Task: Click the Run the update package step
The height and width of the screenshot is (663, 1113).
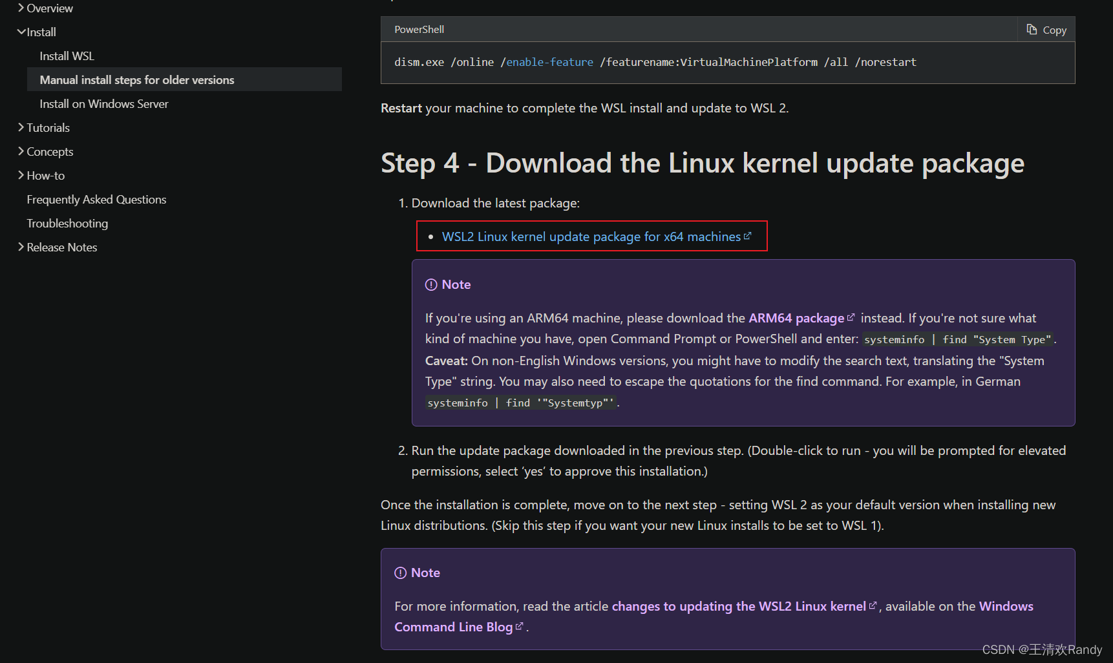Action: coord(739,461)
